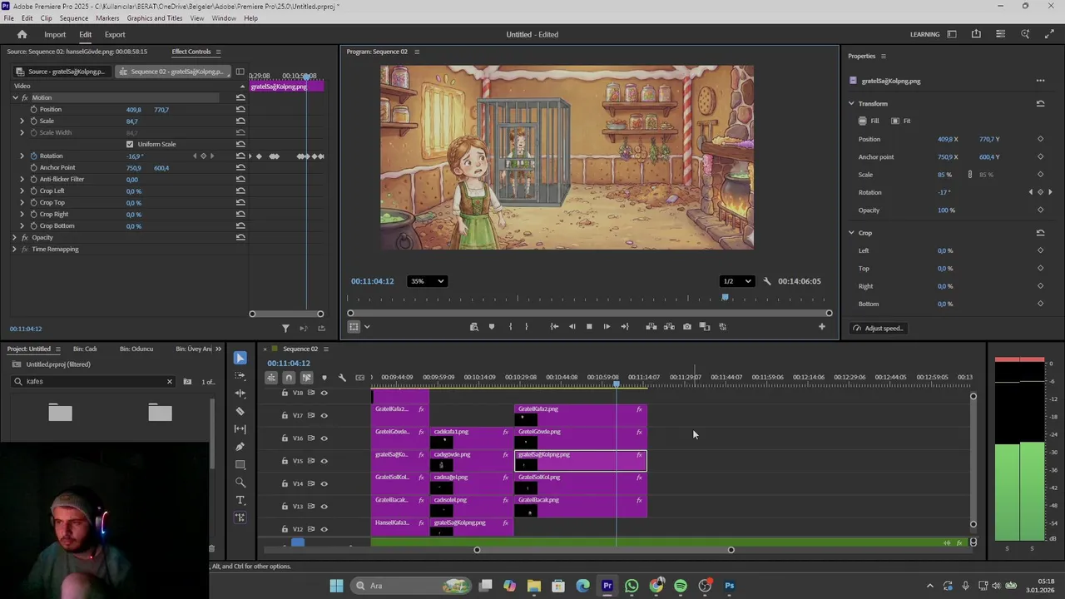
Task: Click the Comparison View icon in Program monitor
Action: [x=705, y=327]
